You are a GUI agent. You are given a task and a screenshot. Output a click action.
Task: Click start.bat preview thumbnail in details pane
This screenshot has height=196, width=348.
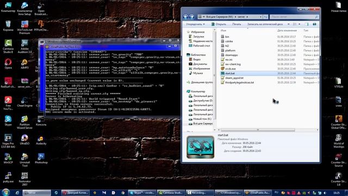200,147
